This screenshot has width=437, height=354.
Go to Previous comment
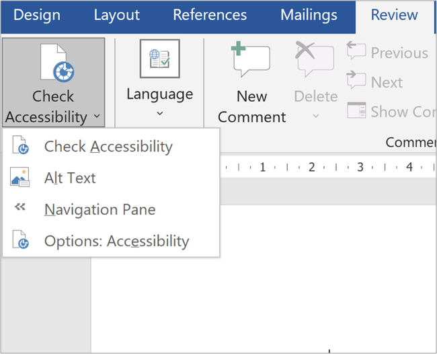pyautogui.click(x=387, y=52)
